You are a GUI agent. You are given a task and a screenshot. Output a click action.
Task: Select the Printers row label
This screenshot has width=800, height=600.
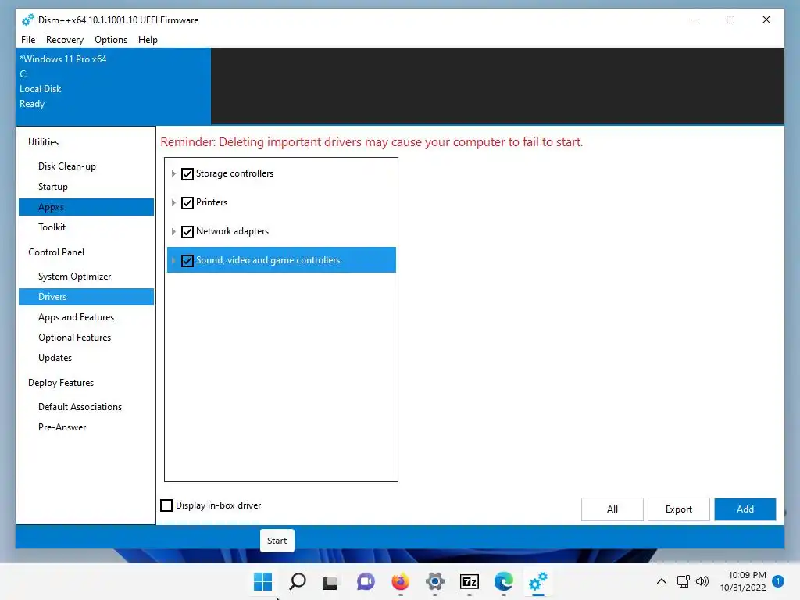(x=212, y=202)
